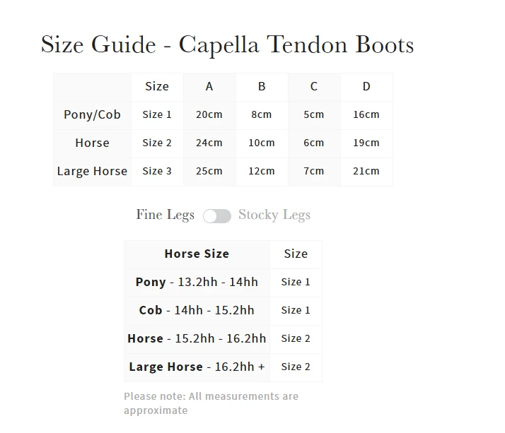Click the Cob - 14hh - 15.2hh row
505x433 pixels.
pos(197,310)
